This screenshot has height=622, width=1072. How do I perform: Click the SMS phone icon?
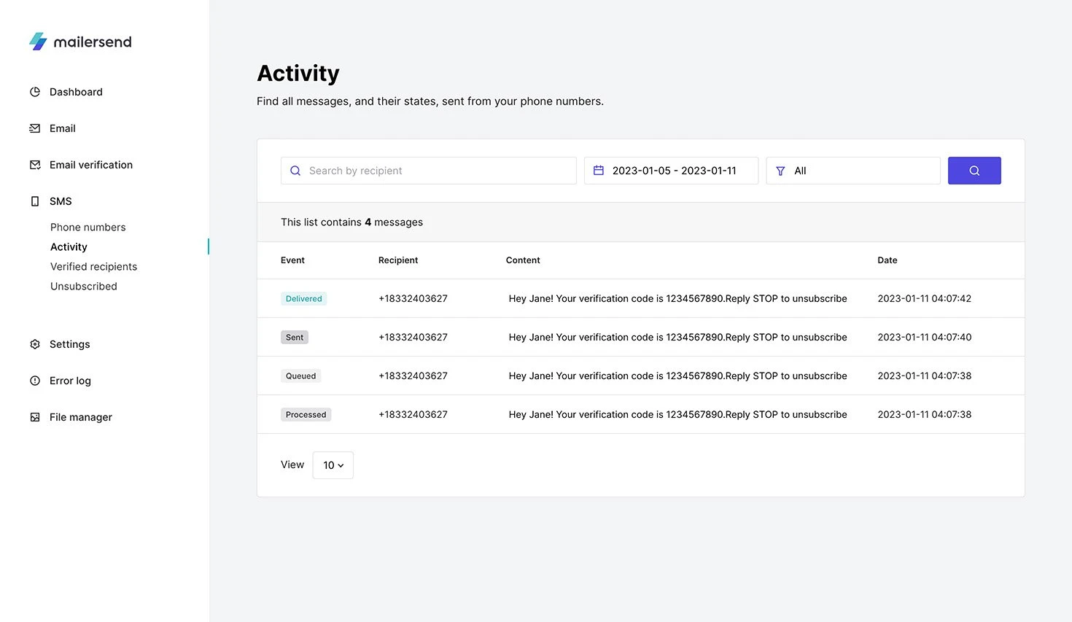[35, 201]
